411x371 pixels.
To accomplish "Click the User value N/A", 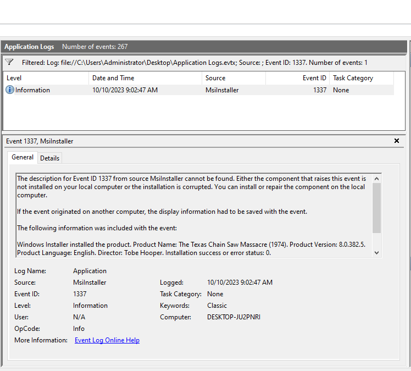I will pyautogui.click(x=79, y=317).
